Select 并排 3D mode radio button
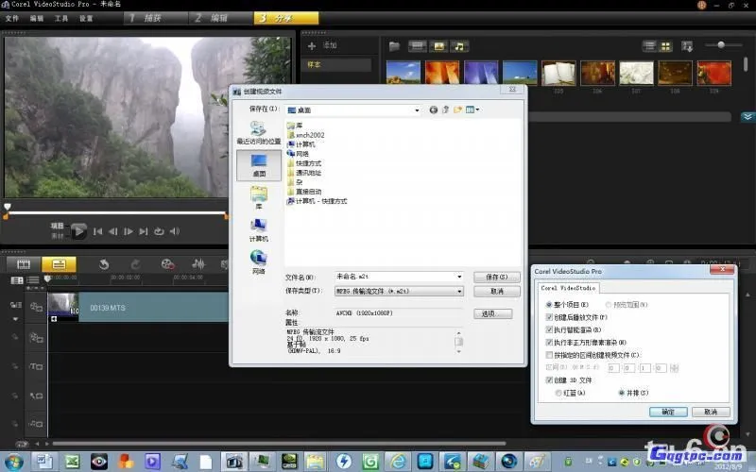The image size is (756, 472). [x=622, y=393]
